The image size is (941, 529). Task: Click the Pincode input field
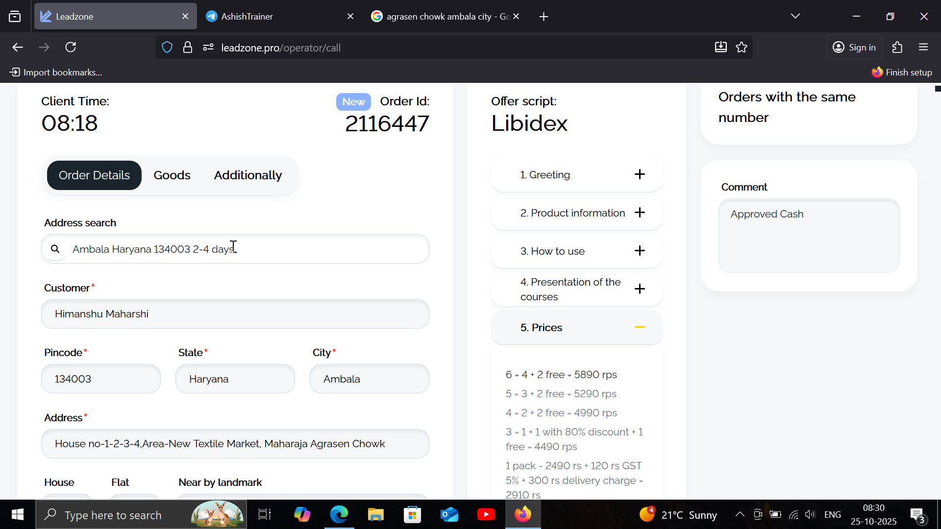tap(101, 379)
